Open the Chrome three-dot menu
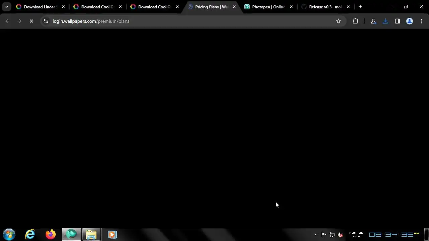The image size is (429, 241). 421,21
